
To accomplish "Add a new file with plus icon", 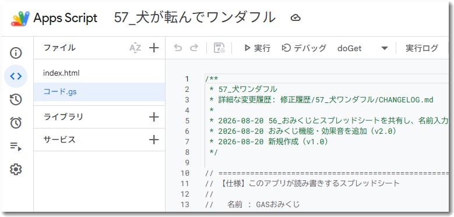I will (x=154, y=48).
